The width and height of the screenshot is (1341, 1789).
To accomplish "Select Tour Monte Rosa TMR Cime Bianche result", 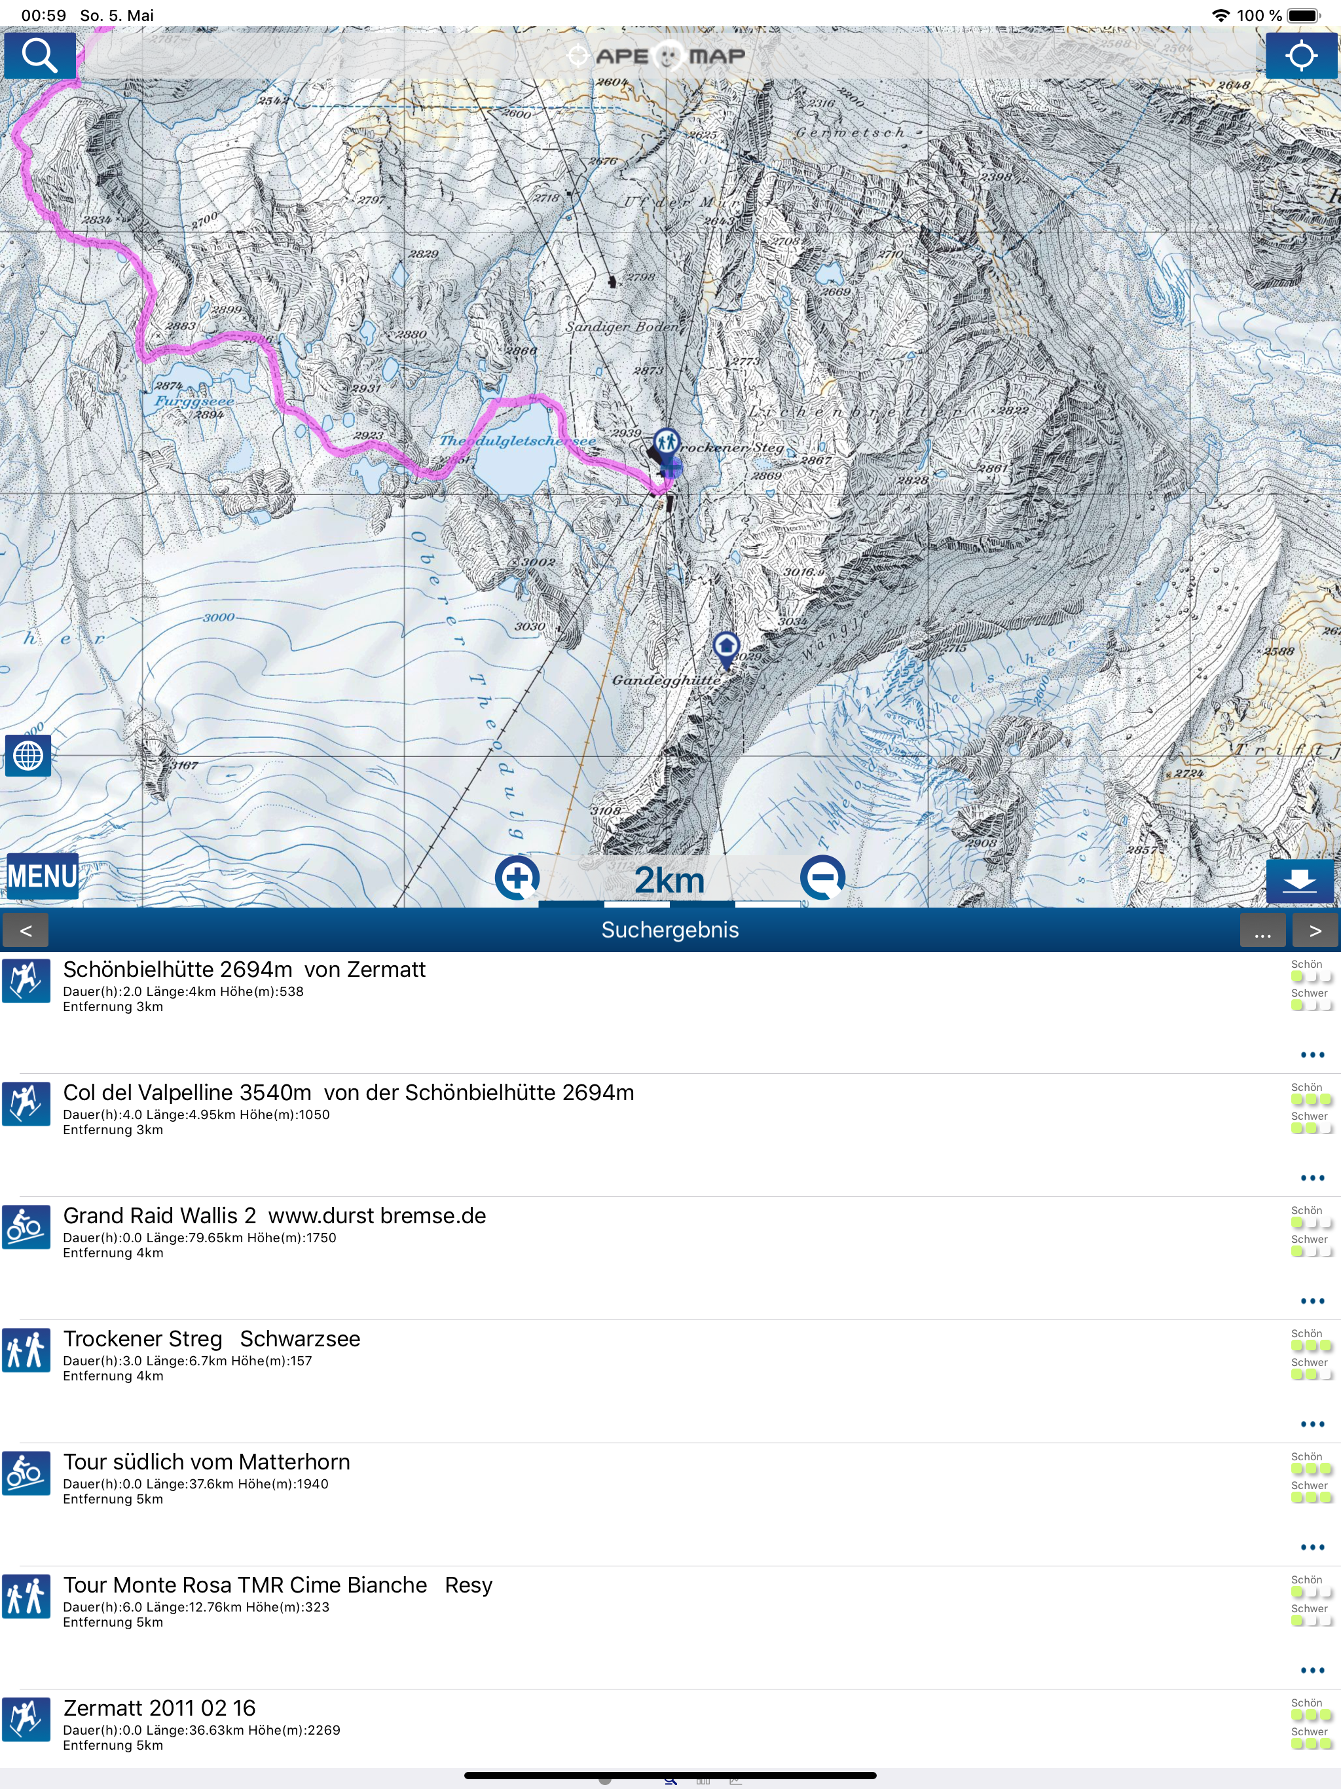I will point(278,1585).
